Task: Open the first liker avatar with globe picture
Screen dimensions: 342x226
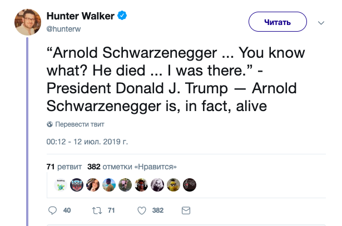Action: tap(61, 185)
